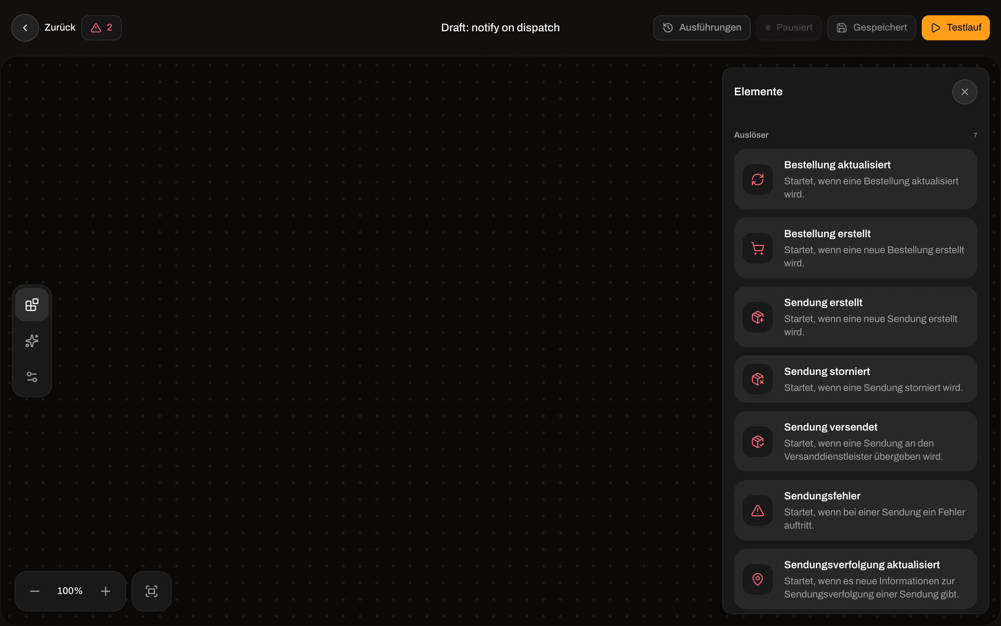The width and height of the screenshot is (1001, 626).
Task: Add the Bestellung aktualisiert trigger title
Action: pos(837,165)
